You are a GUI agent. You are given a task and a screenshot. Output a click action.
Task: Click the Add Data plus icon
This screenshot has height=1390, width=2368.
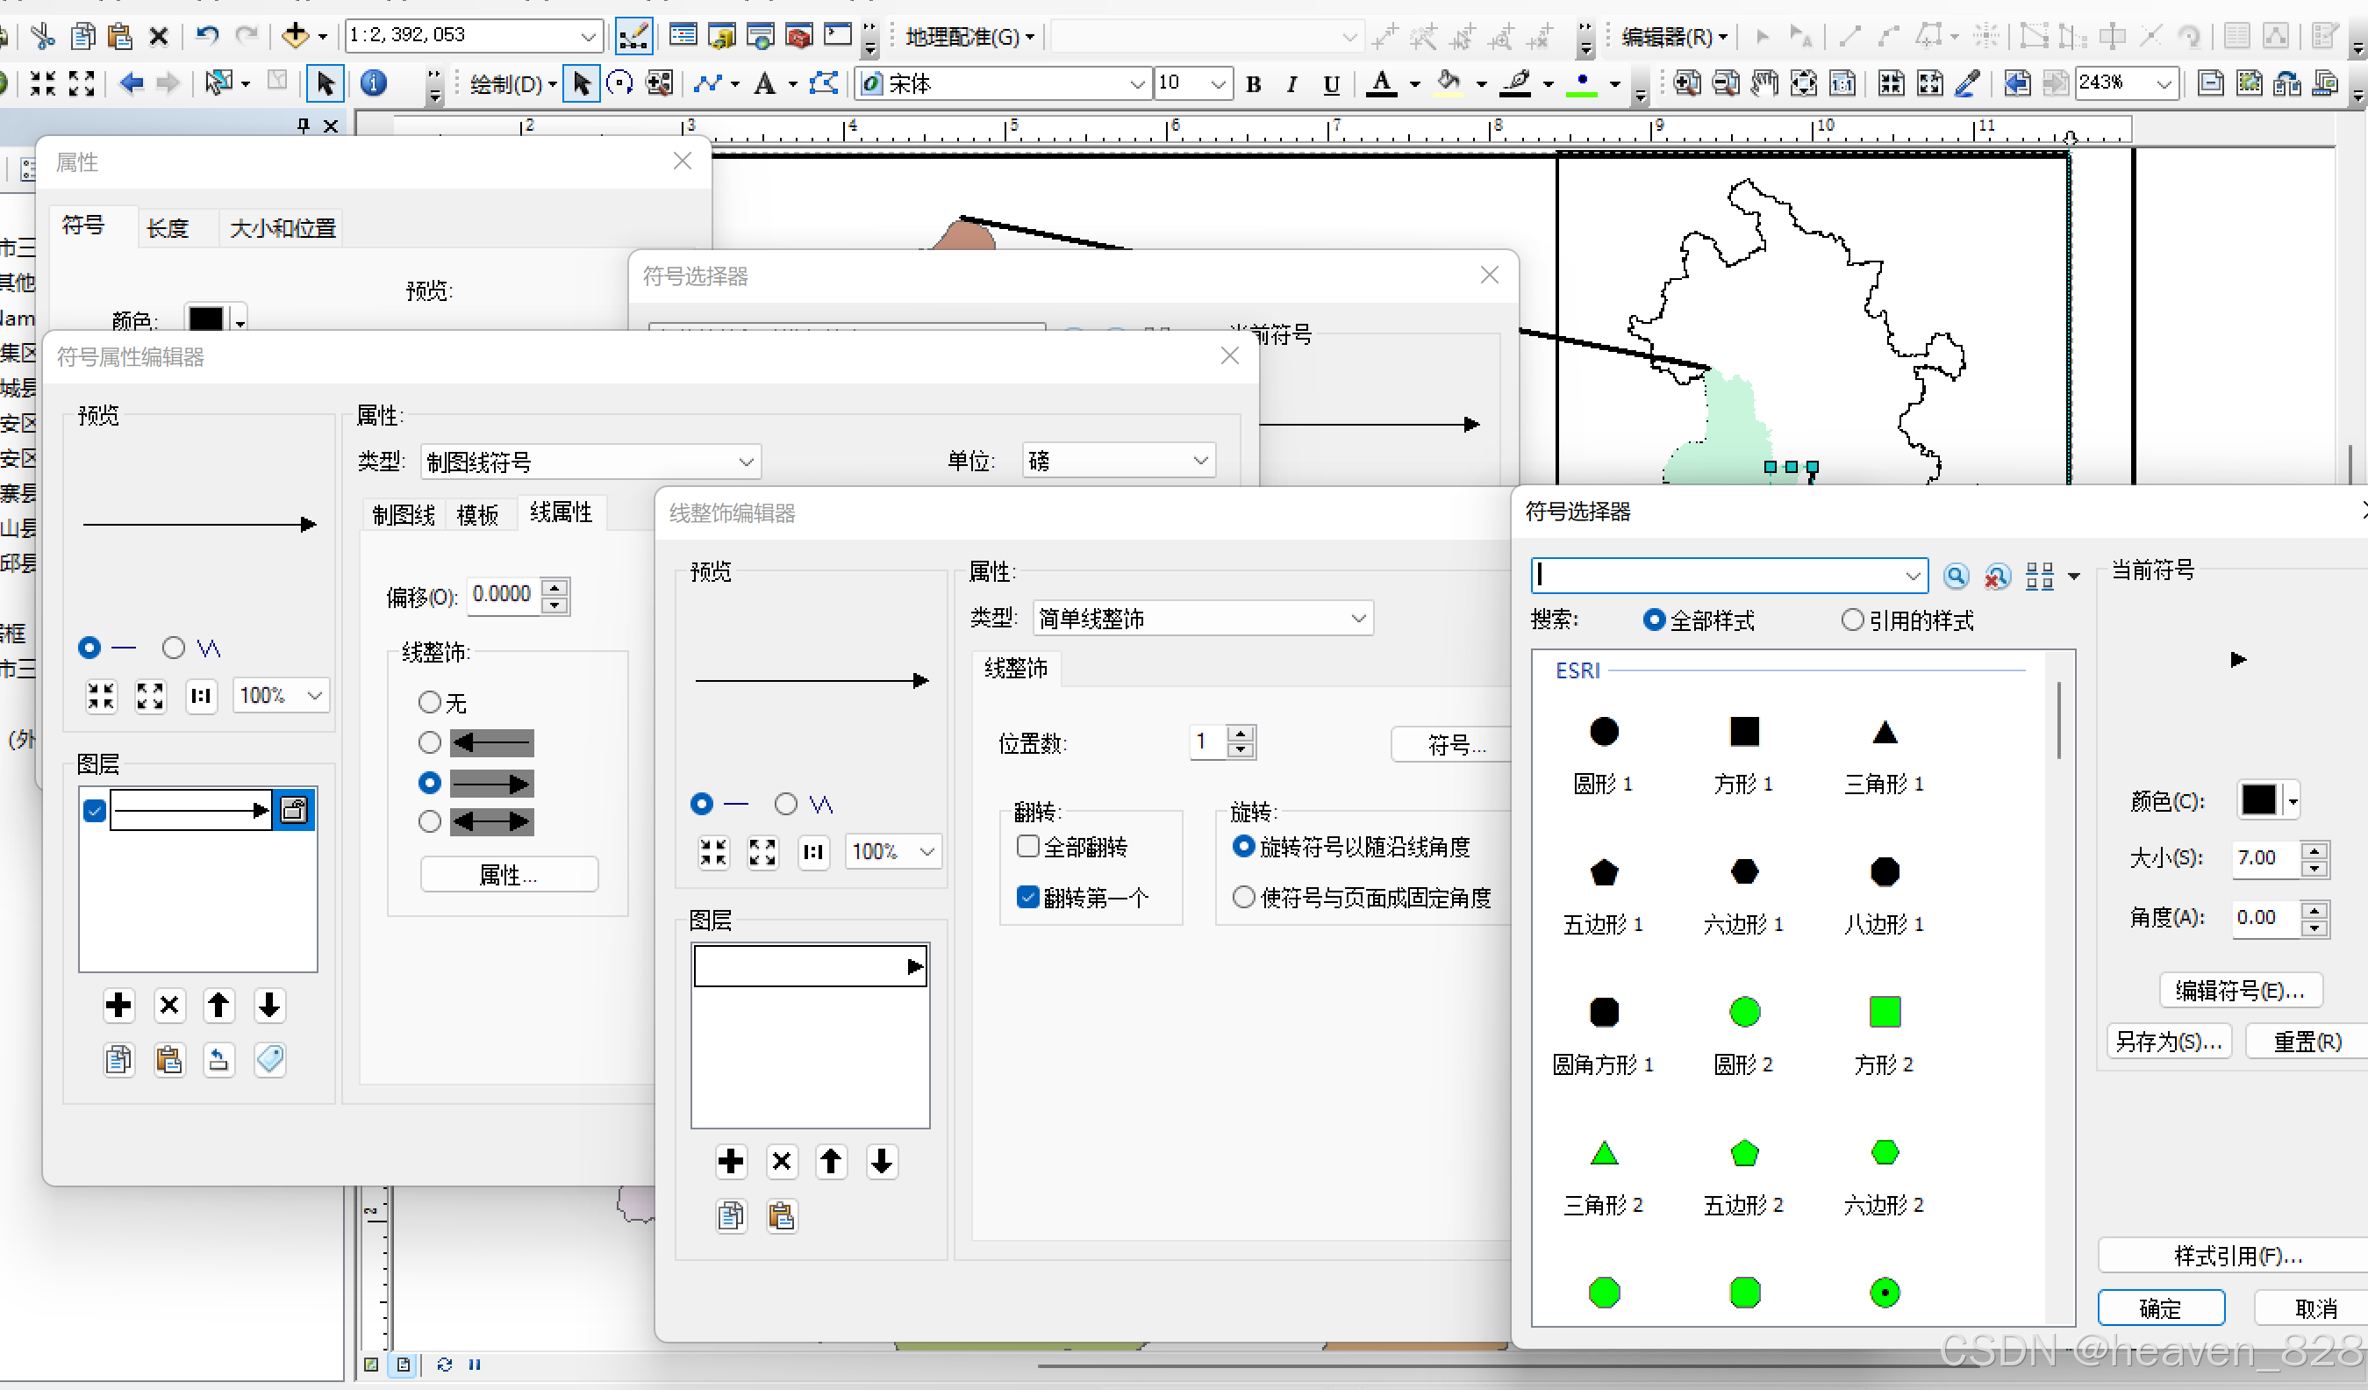click(295, 37)
